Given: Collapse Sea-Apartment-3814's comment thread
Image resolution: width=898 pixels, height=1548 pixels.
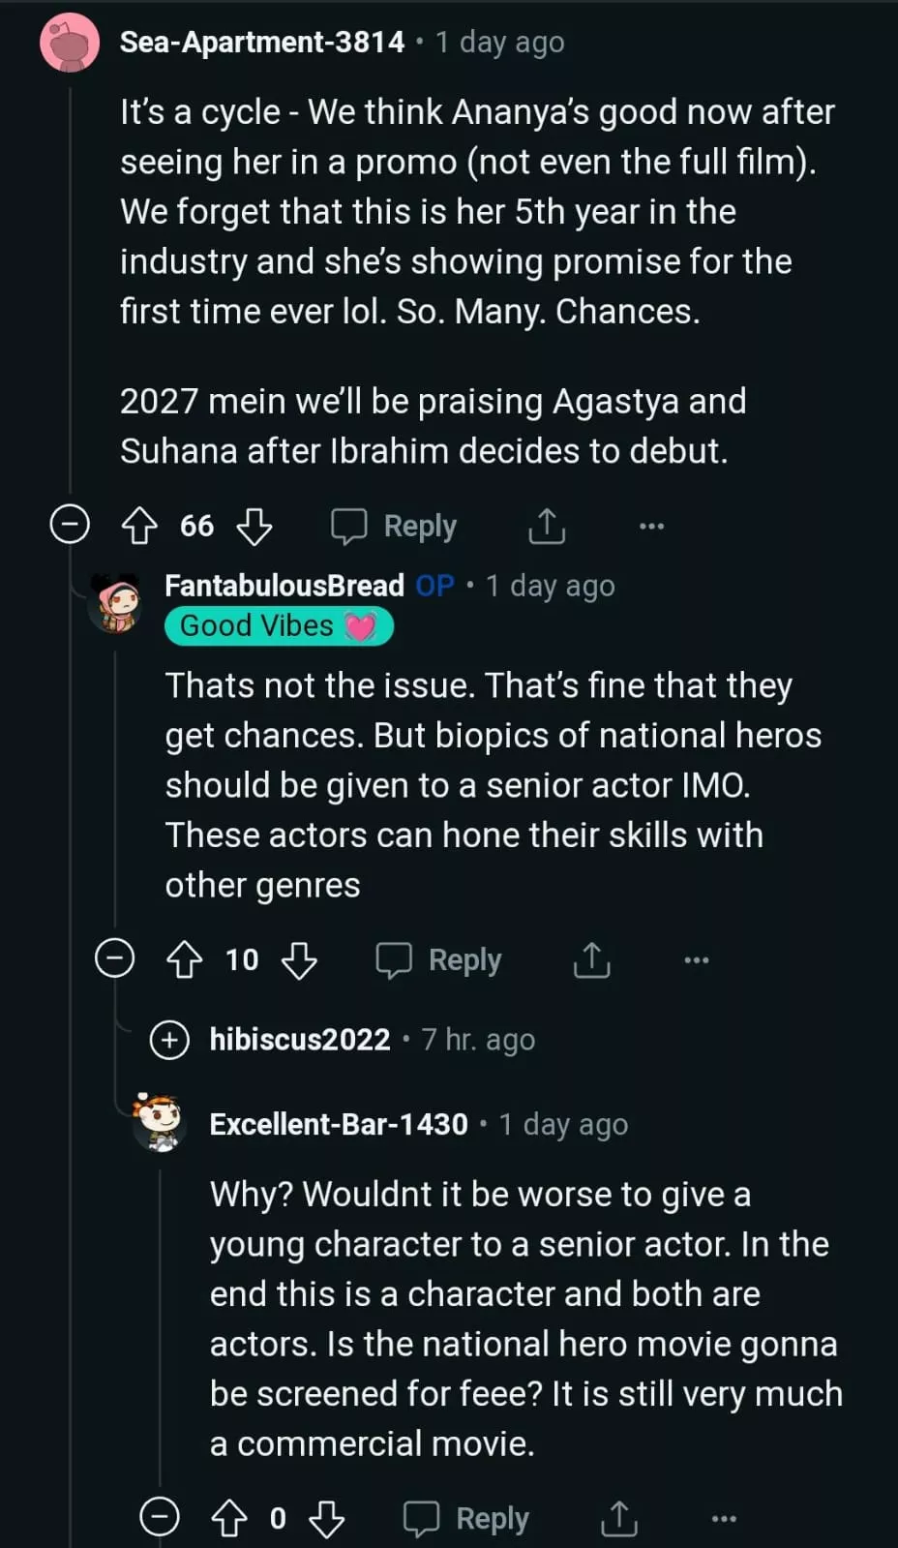Looking at the screenshot, I should tap(70, 525).
